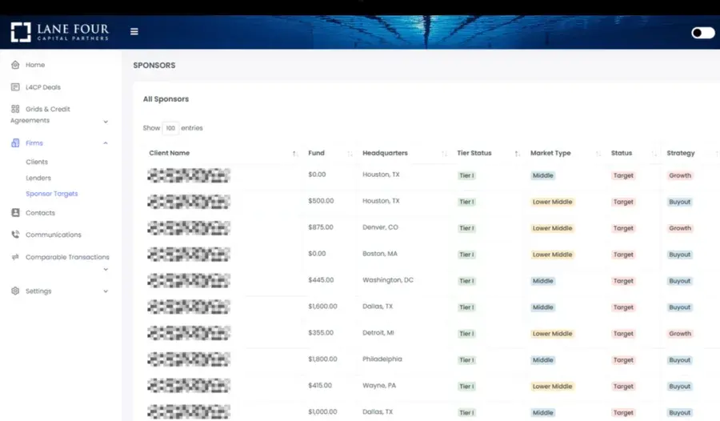Viewport: 720px width, 421px height.
Task: Sort by the Tier Status column arrows
Action: click(518, 154)
